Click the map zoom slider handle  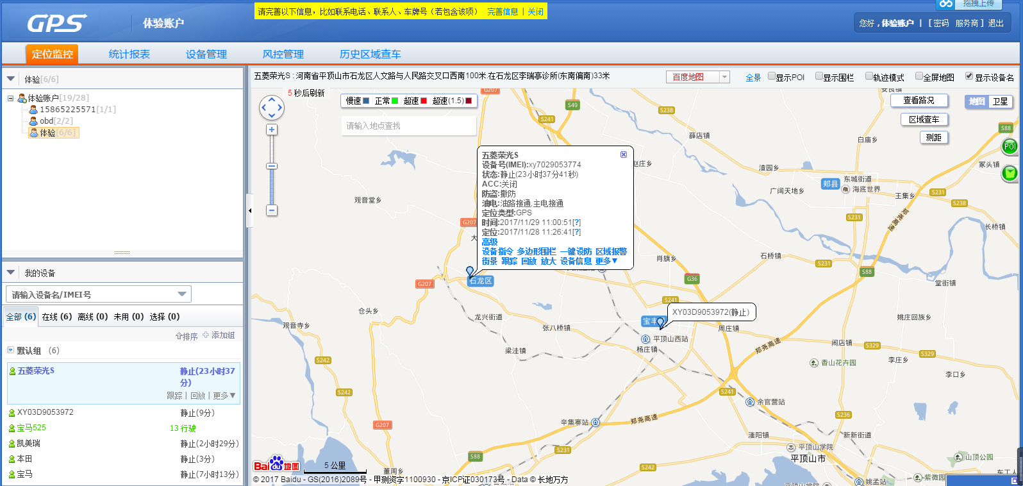(272, 166)
